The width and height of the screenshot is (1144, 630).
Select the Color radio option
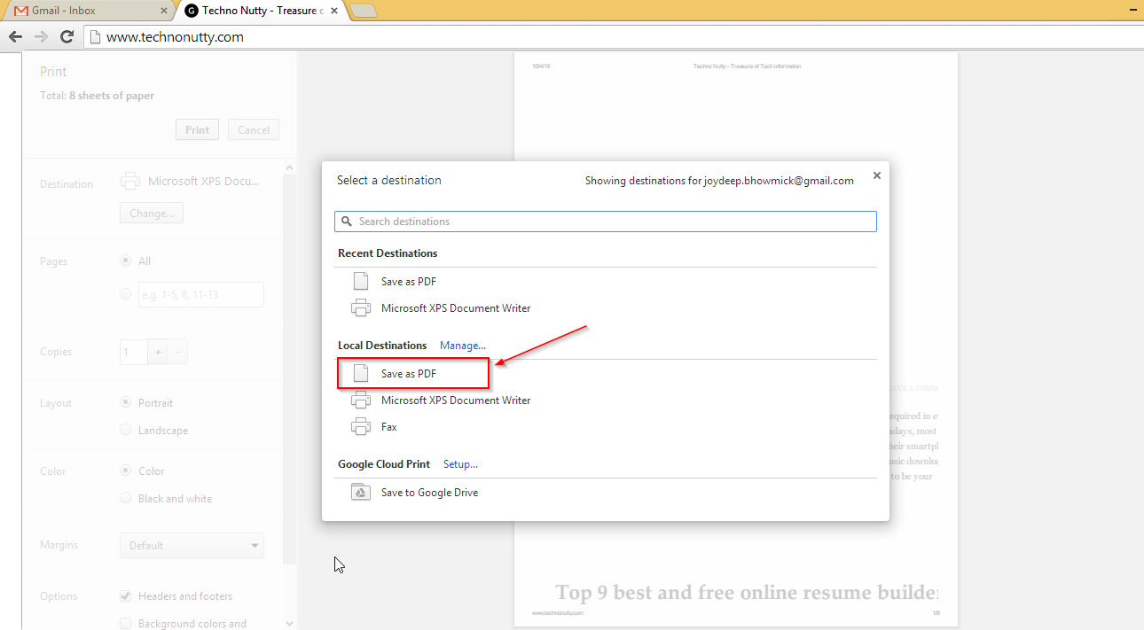(126, 471)
